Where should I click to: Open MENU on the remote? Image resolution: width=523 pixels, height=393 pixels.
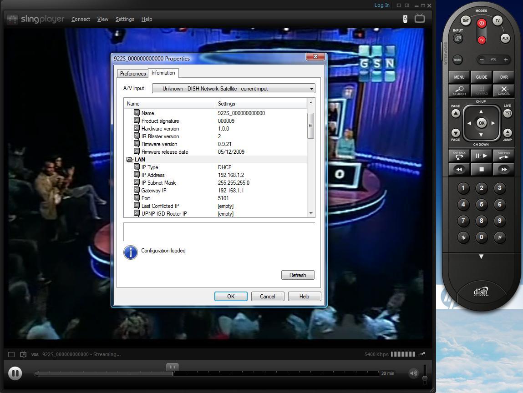(459, 77)
